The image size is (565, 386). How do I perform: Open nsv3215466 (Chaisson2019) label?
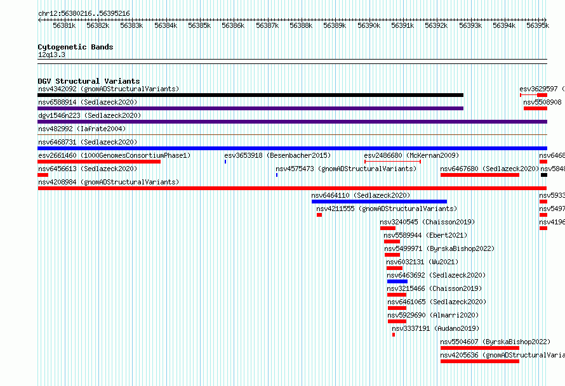click(434, 288)
